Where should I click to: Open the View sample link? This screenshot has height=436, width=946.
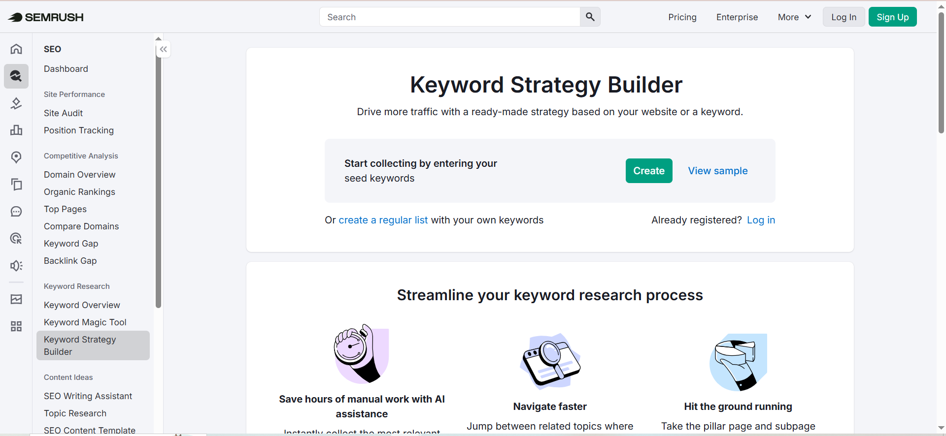718,171
